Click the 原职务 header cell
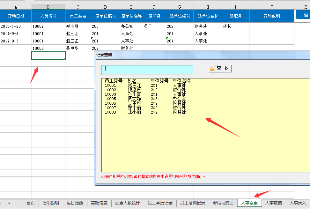This screenshot has height=209, width=310. click(x=154, y=16)
